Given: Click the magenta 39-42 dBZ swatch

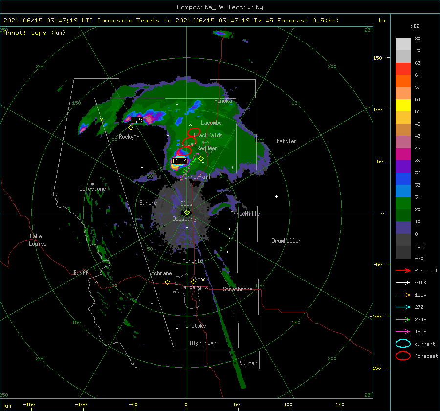Looking at the screenshot, I should 403,154.
